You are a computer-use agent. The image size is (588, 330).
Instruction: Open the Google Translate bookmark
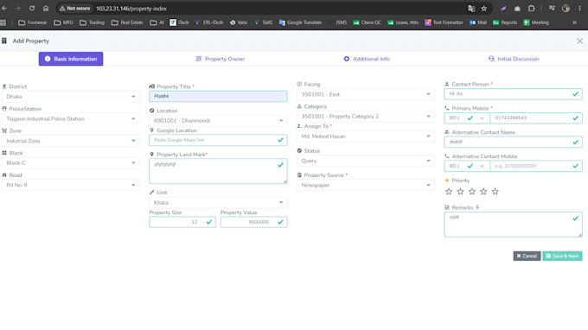pos(300,22)
